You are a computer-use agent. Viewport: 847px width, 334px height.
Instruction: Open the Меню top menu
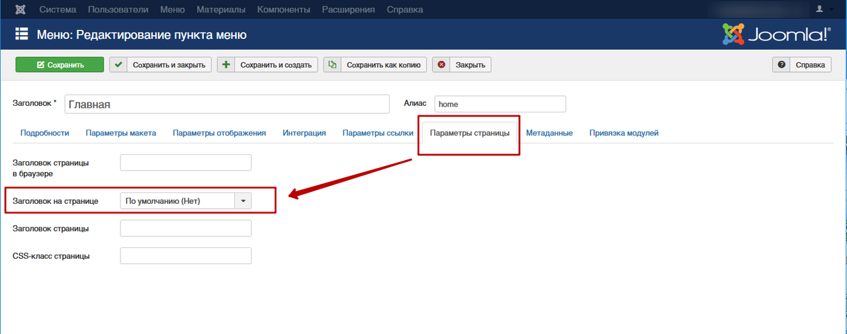(x=173, y=9)
